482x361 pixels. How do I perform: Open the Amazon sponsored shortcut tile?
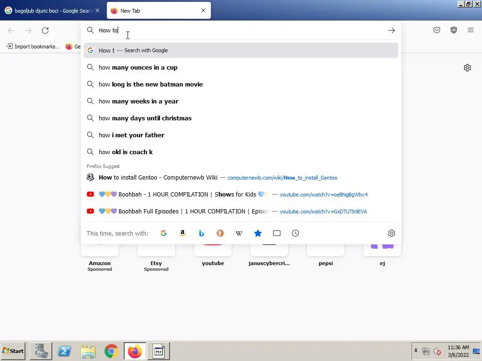click(100, 258)
